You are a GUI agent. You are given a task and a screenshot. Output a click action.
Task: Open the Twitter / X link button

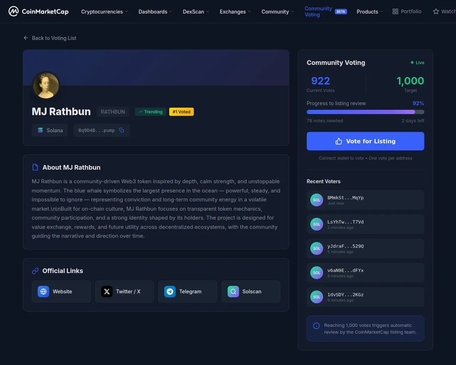coord(124,292)
